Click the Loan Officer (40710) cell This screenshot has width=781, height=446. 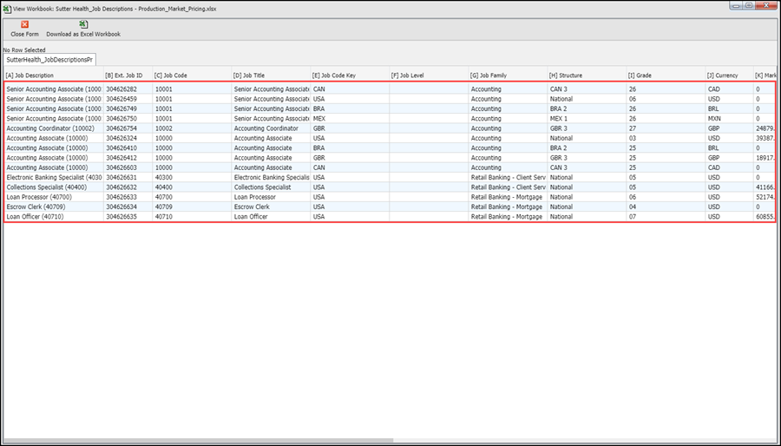point(54,217)
